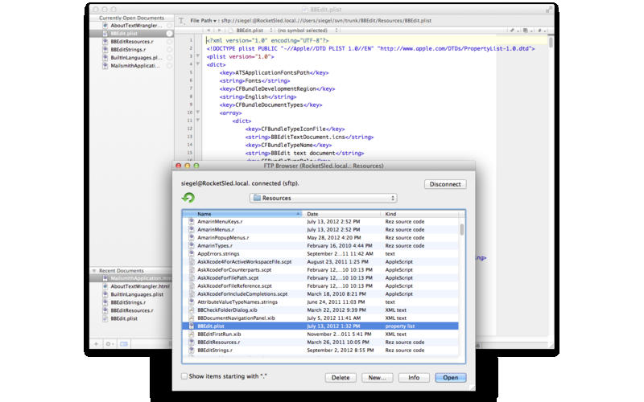Viewport: 644px width, 402px height.
Task: Click the Resources folder icon in the path popup
Action: pos(257,198)
